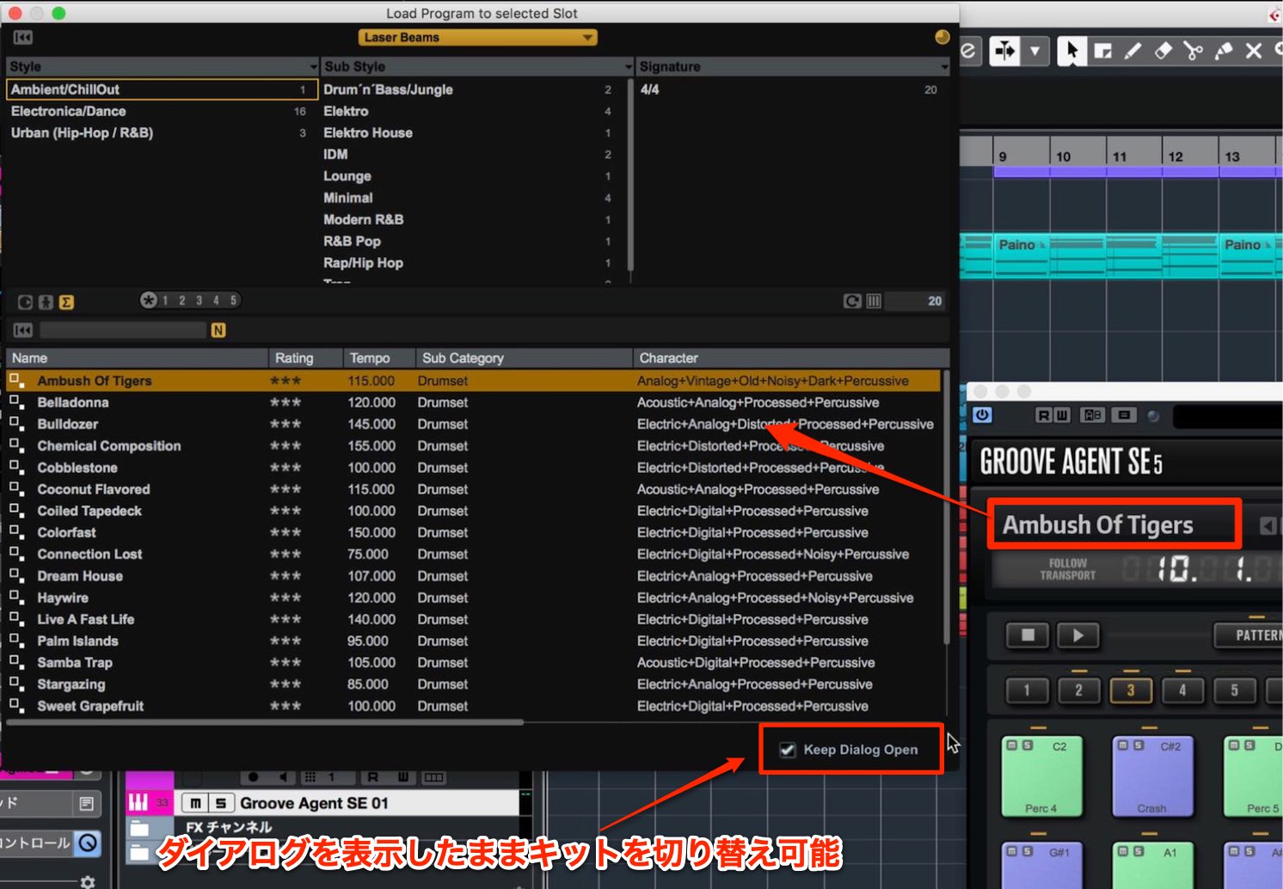This screenshot has height=889, width=1283.
Task: Select the Mute X tool
Action: 1254,51
